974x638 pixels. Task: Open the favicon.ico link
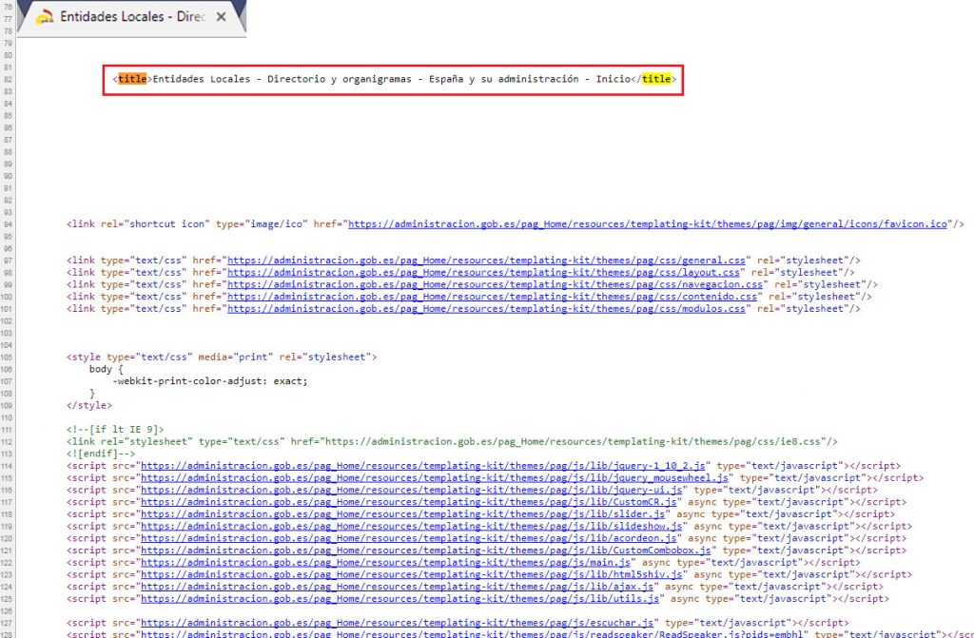coord(647,224)
